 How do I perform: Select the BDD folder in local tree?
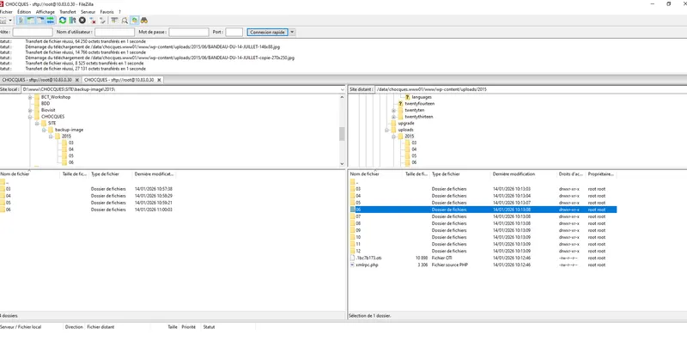46,104
